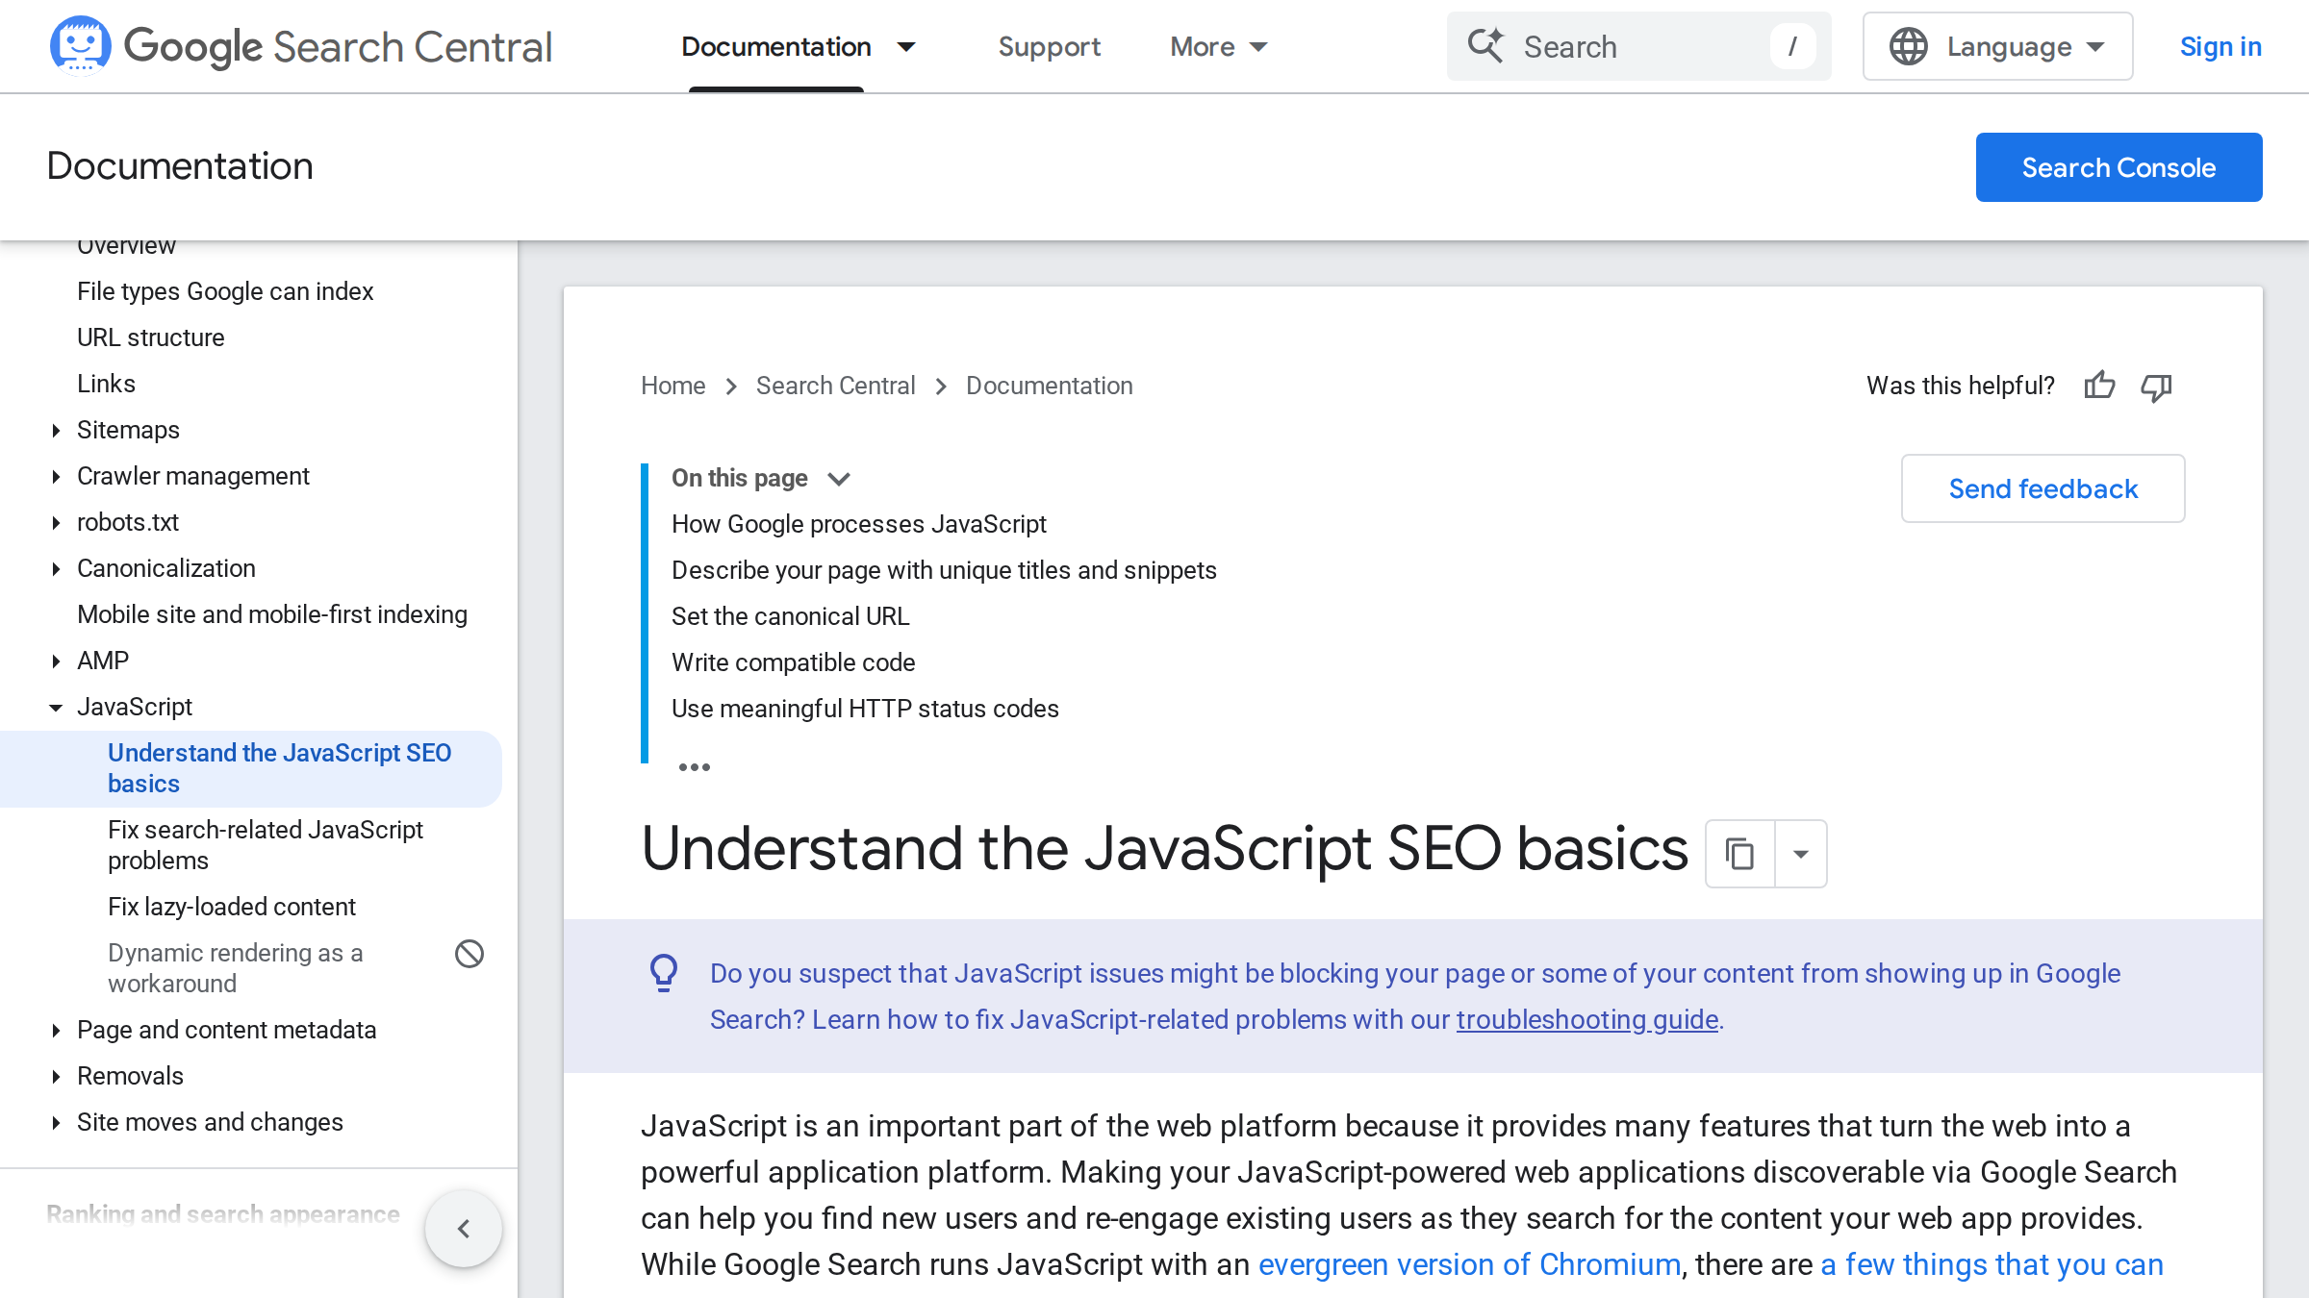Screen dimensions: 2309x1298
Task: Expand Page and content metadata section
Action: click(x=56, y=1031)
